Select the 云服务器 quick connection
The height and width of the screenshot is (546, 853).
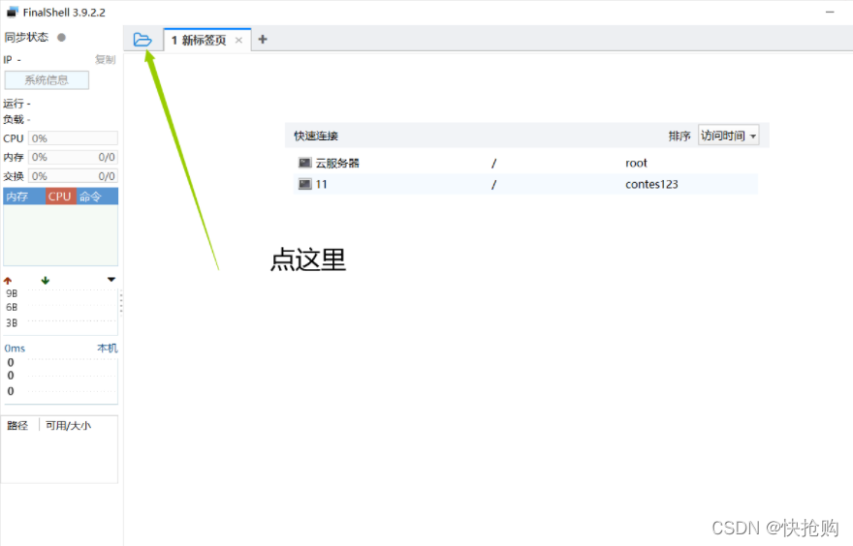tap(525, 163)
